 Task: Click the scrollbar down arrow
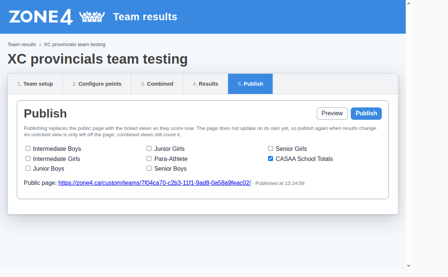(409, 266)
